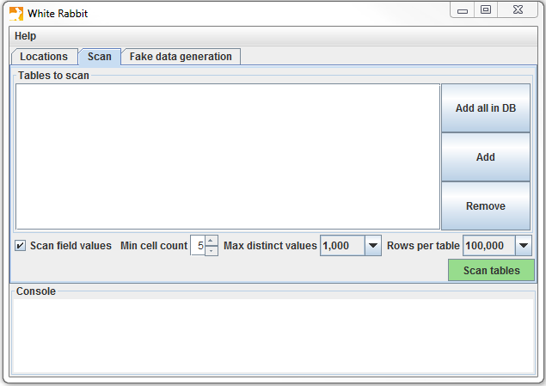Click inside the Console output area

[x=273, y=336]
